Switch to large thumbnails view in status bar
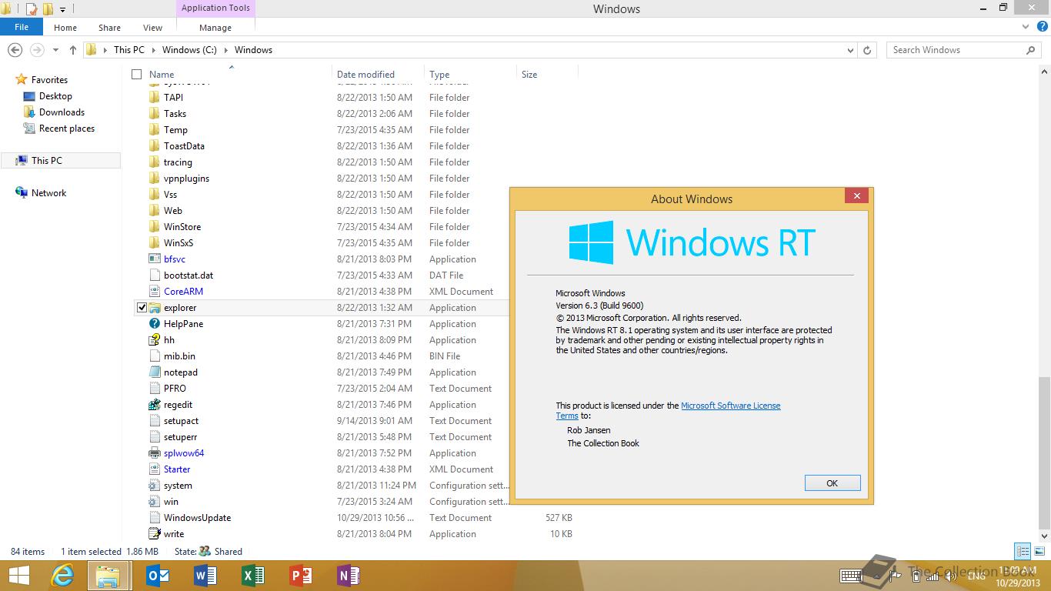The image size is (1051, 591). (x=1038, y=551)
